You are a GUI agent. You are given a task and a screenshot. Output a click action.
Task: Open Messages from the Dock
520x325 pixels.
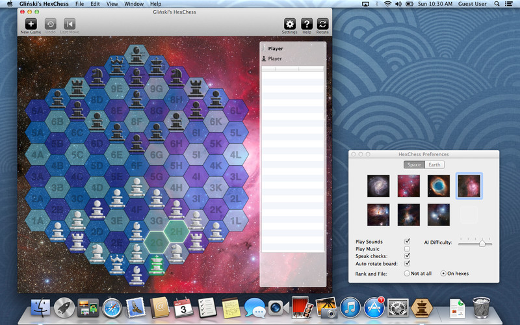point(254,307)
